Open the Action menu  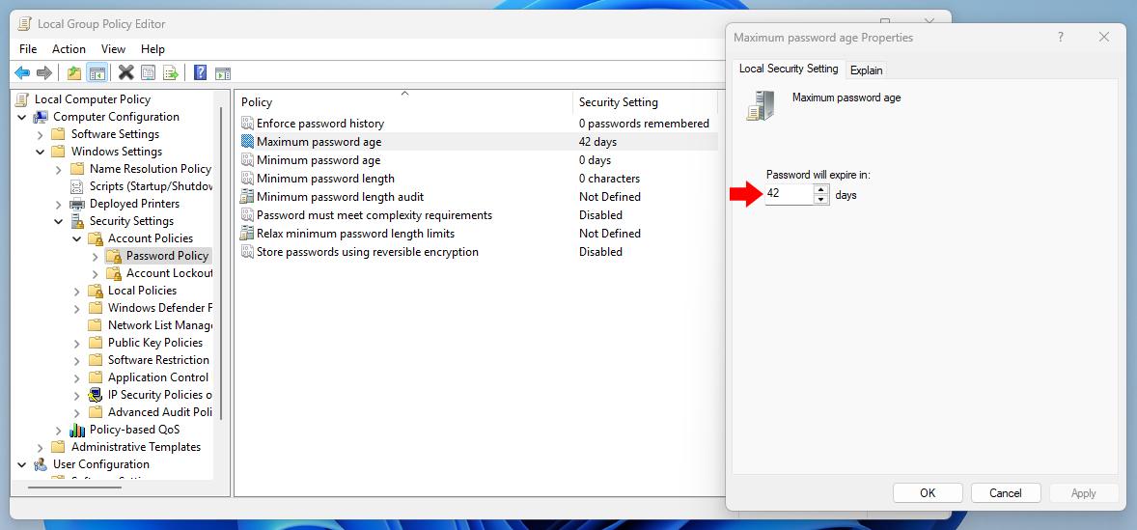click(69, 49)
